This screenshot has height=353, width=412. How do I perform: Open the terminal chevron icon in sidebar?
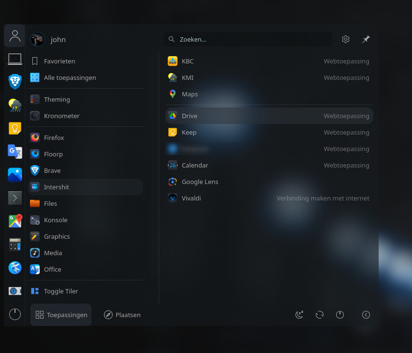point(15,198)
